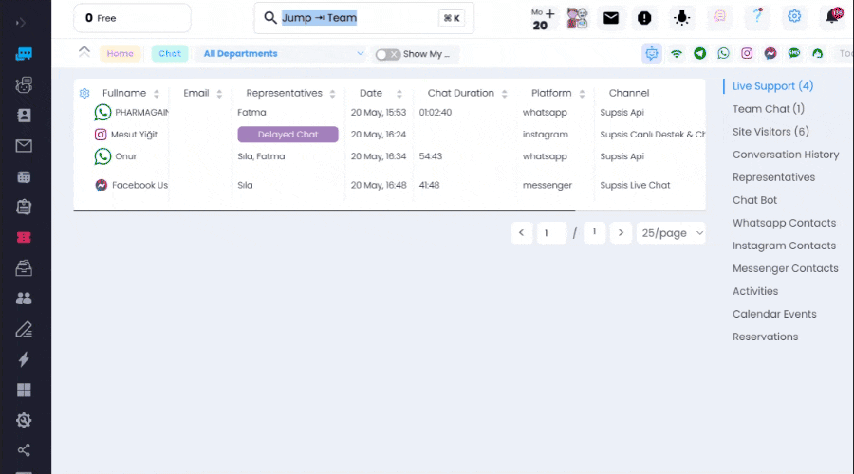Go to the previous page arrow

click(521, 233)
